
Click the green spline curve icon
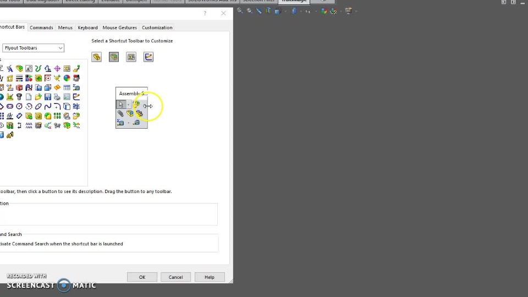click(x=38, y=69)
